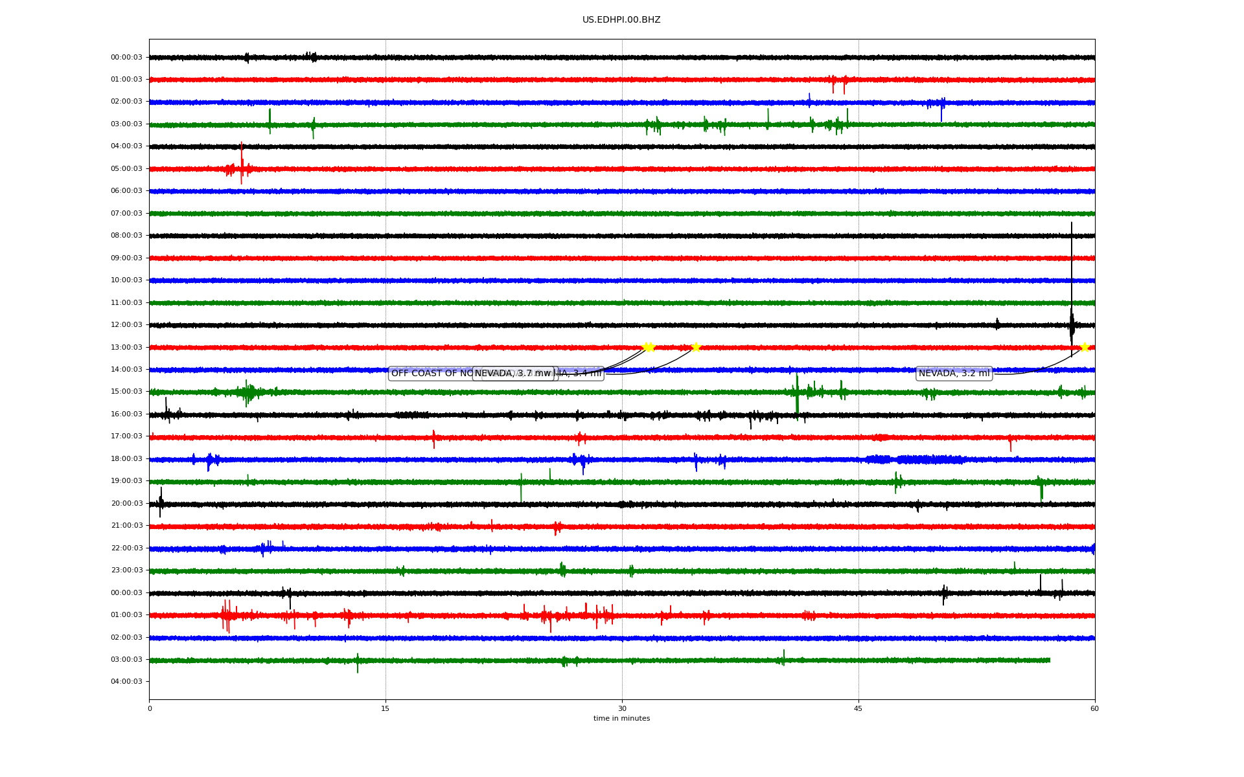Viewport: 1244px width, 777px height.
Task: Click the plot title US.EDHPI.00.BHZ
Action: pyautogui.click(x=621, y=20)
